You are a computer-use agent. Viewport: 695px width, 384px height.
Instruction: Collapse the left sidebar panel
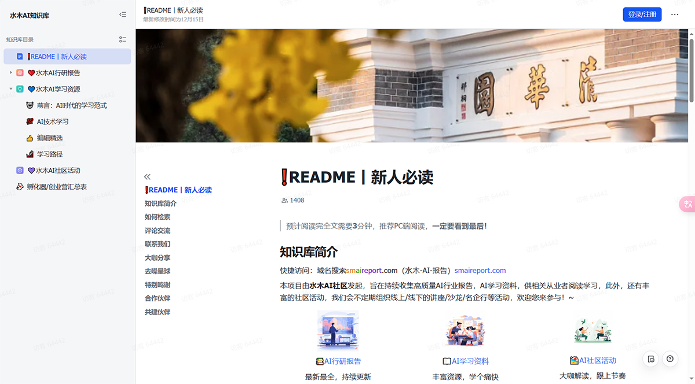122,14
